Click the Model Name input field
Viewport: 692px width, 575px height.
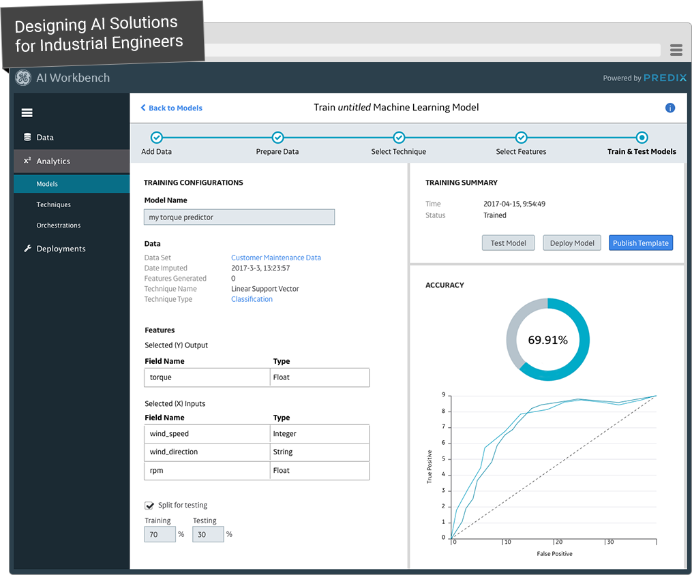click(x=239, y=217)
